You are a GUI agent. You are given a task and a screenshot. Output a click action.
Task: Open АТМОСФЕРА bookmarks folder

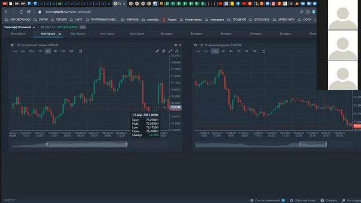[x=284, y=20]
